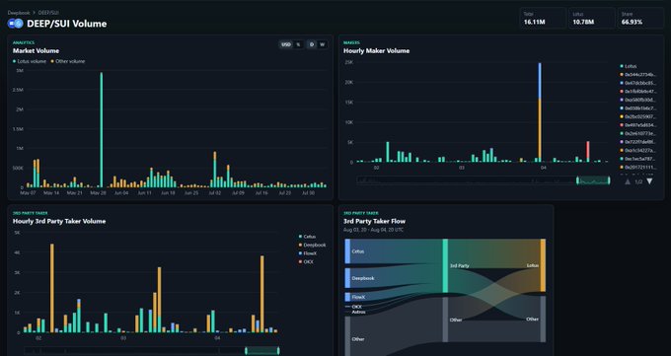Click right handle of Taker range slider
671x356 pixels.
tap(278, 351)
